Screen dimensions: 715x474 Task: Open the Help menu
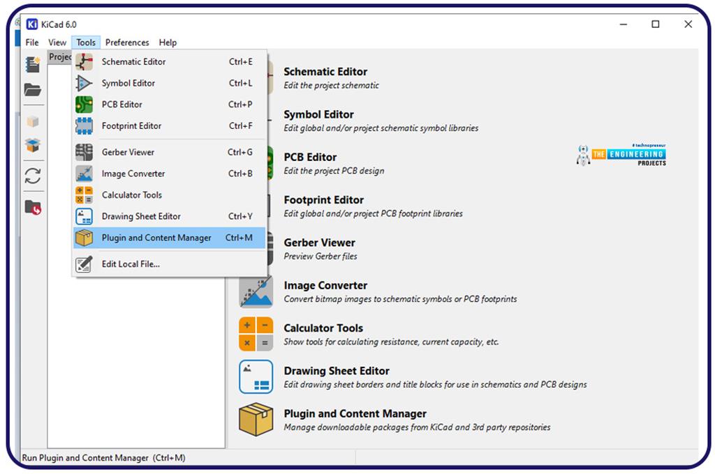(x=168, y=43)
